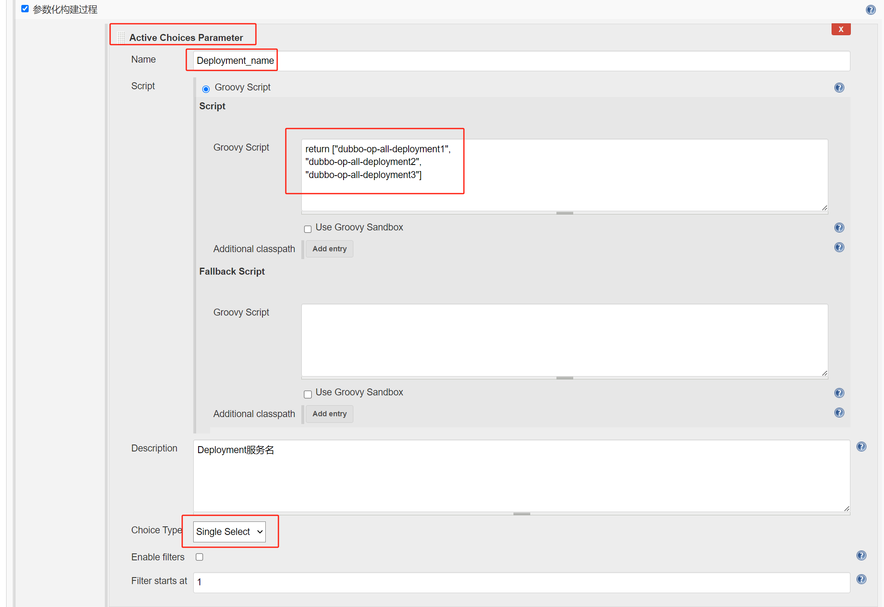This screenshot has height=607, width=884.
Task: Open help for 参数化构建过程 option
Action: pos(870,9)
